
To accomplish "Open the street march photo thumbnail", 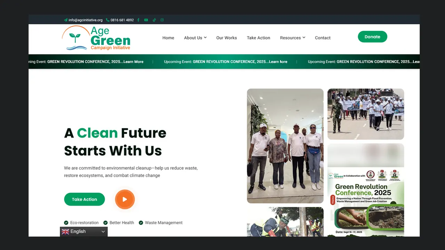I will click(x=366, y=114).
